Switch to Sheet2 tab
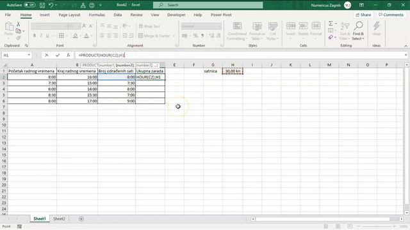This screenshot has height=230, width=410. [59, 218]
